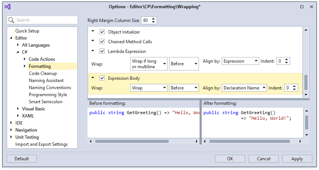
Task: Open the Expression Body Wrap dropdown
Action: click(148, 88)
